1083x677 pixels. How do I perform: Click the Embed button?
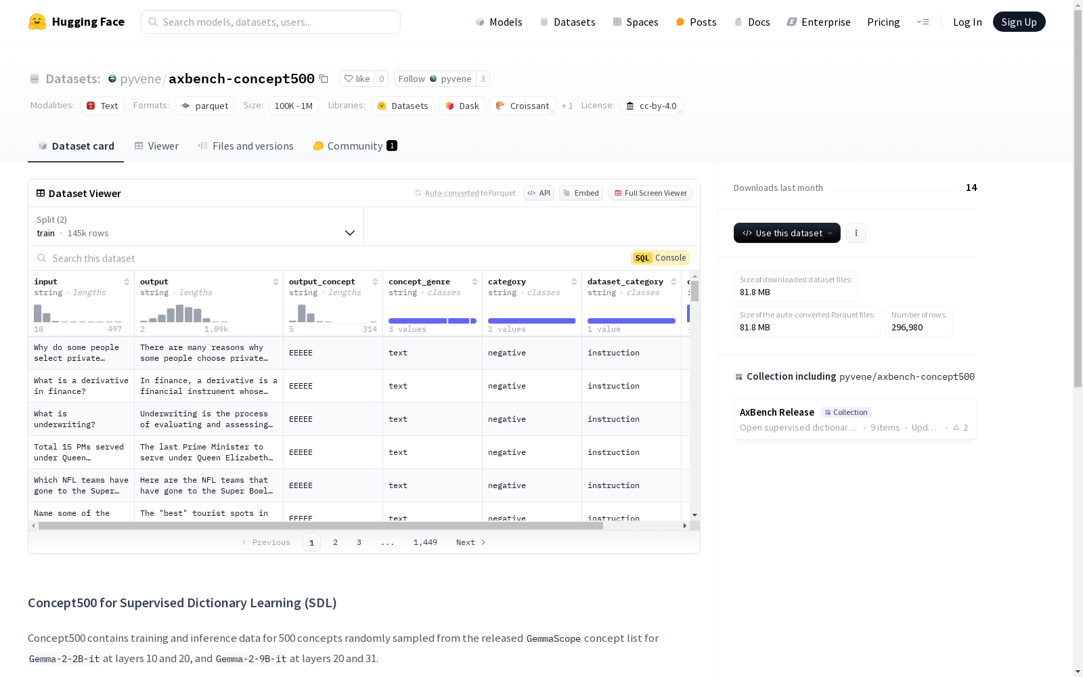click(581, 193)
